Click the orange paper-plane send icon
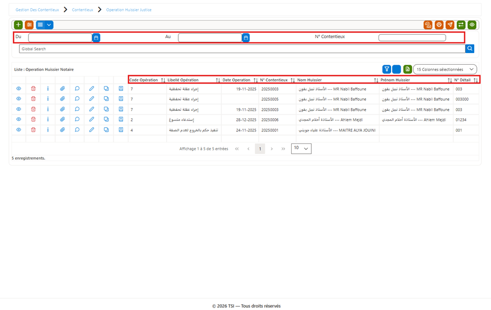The width and height of the screenshot is (491, 310). point(450,25)
